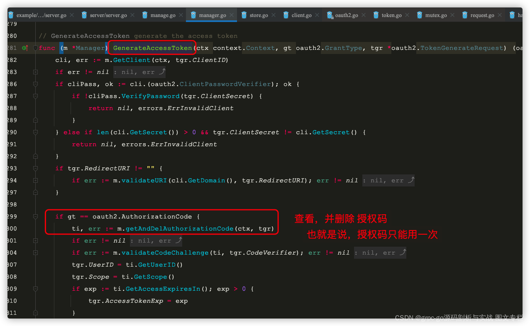Click the getAndDelAuthorizationCode call
Viewport: 530px width, 326px height.
coord(180,229)
